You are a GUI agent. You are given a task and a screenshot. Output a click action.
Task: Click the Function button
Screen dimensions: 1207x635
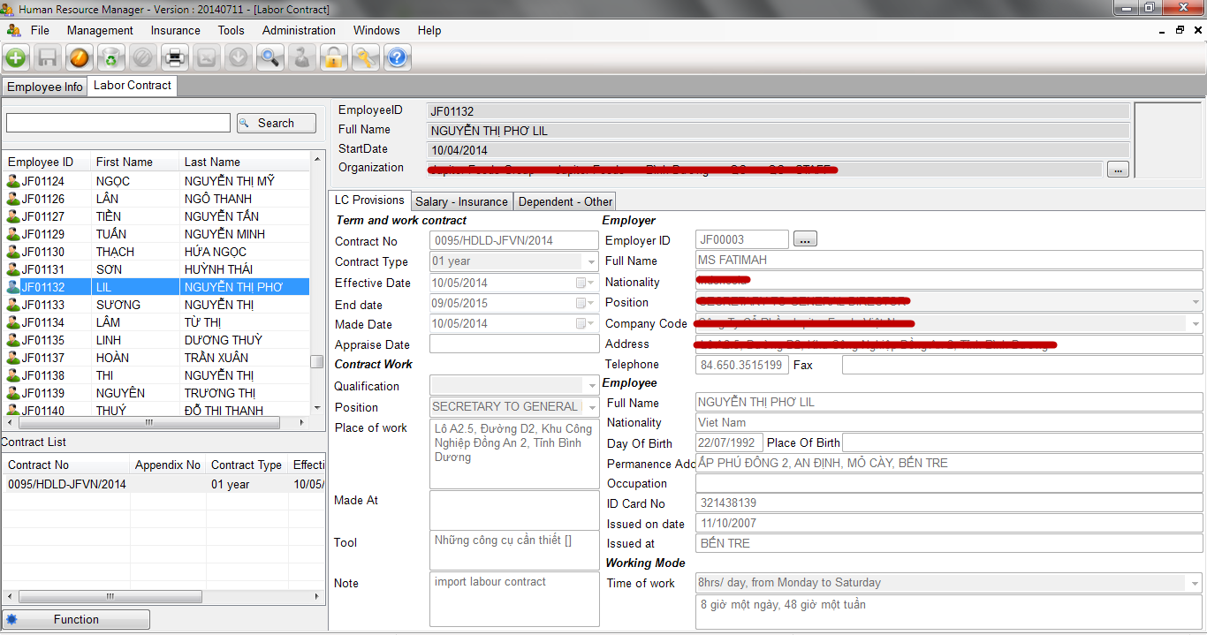76,619
